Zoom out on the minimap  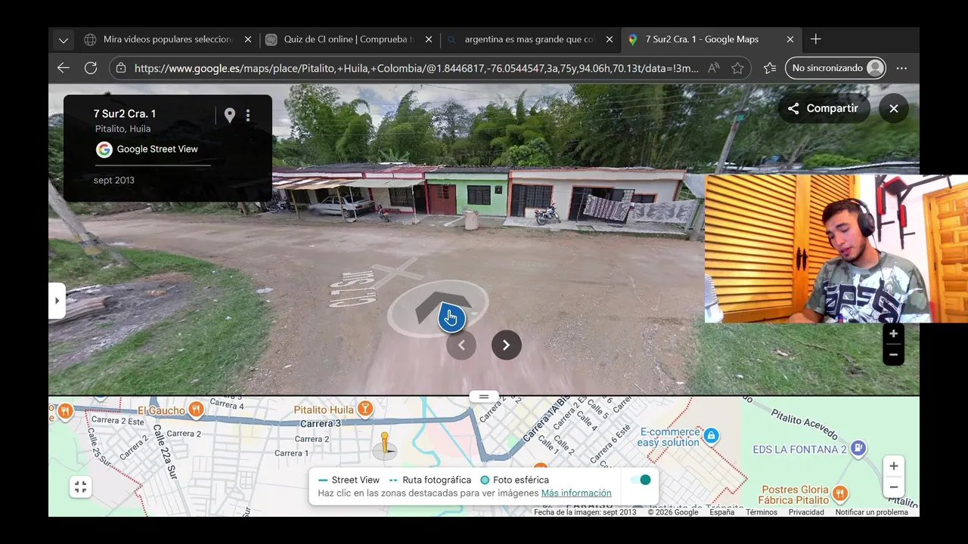click(x=893, y=487)
